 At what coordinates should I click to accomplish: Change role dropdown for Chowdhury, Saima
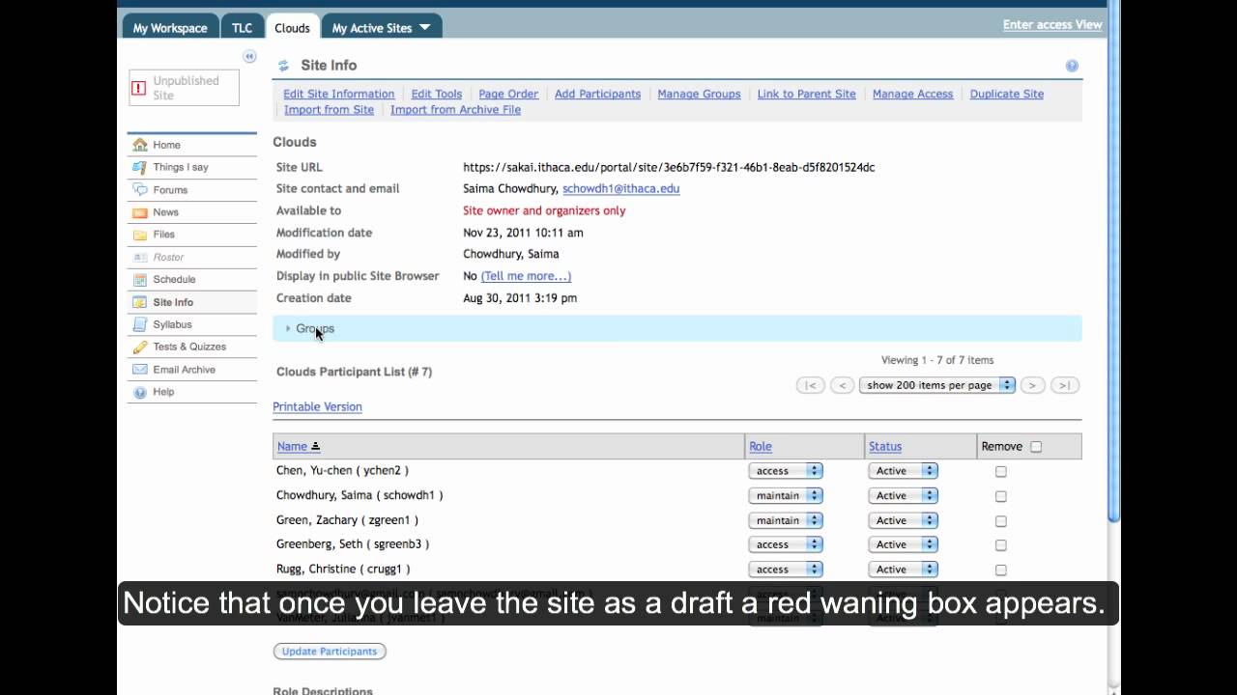785,495
